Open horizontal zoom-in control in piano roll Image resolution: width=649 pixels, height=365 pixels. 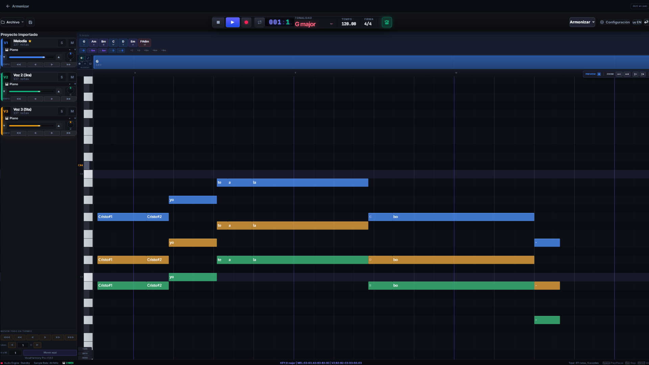(627, 74)
